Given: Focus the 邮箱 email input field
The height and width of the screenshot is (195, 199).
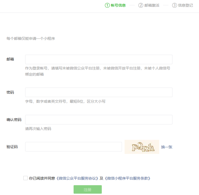Looking at the screenshot, I should [99, 59].
